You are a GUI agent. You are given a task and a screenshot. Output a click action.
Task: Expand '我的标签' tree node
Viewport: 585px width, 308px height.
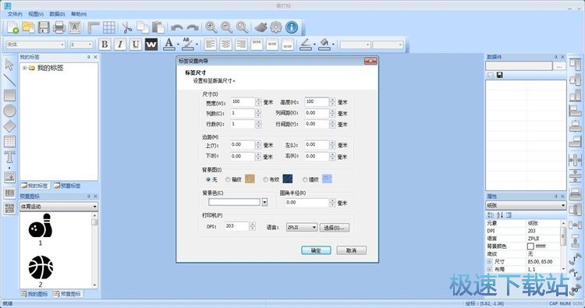(x=25, y=68)
